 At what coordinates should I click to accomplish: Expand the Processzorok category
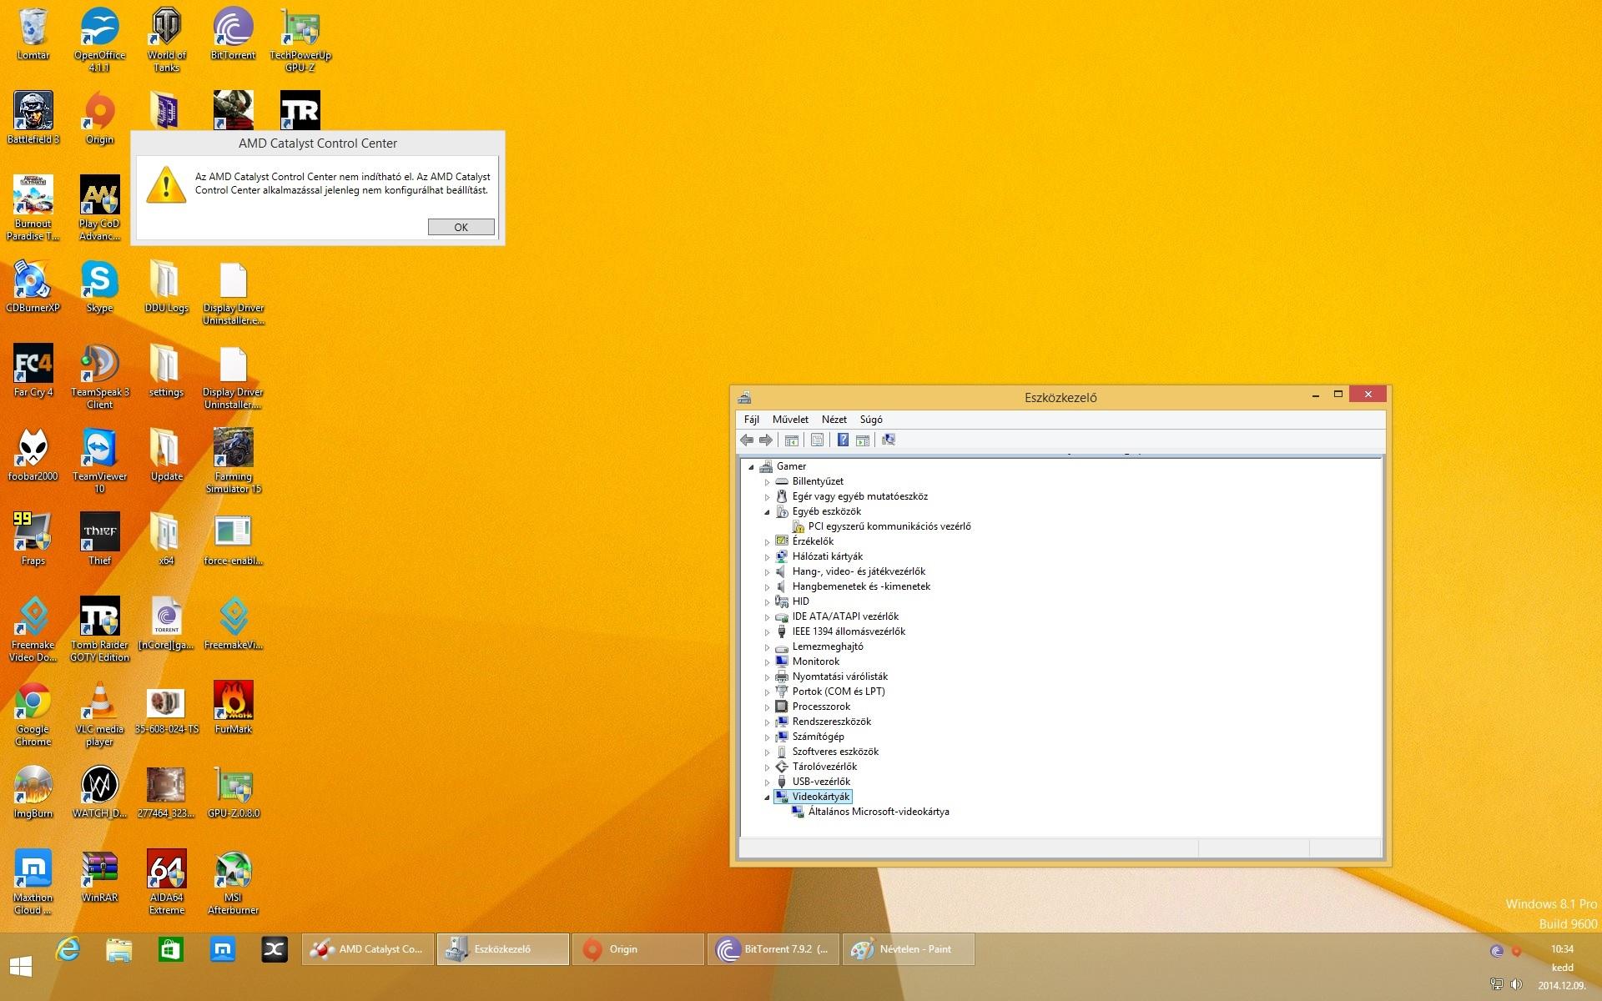pos(767,707)
